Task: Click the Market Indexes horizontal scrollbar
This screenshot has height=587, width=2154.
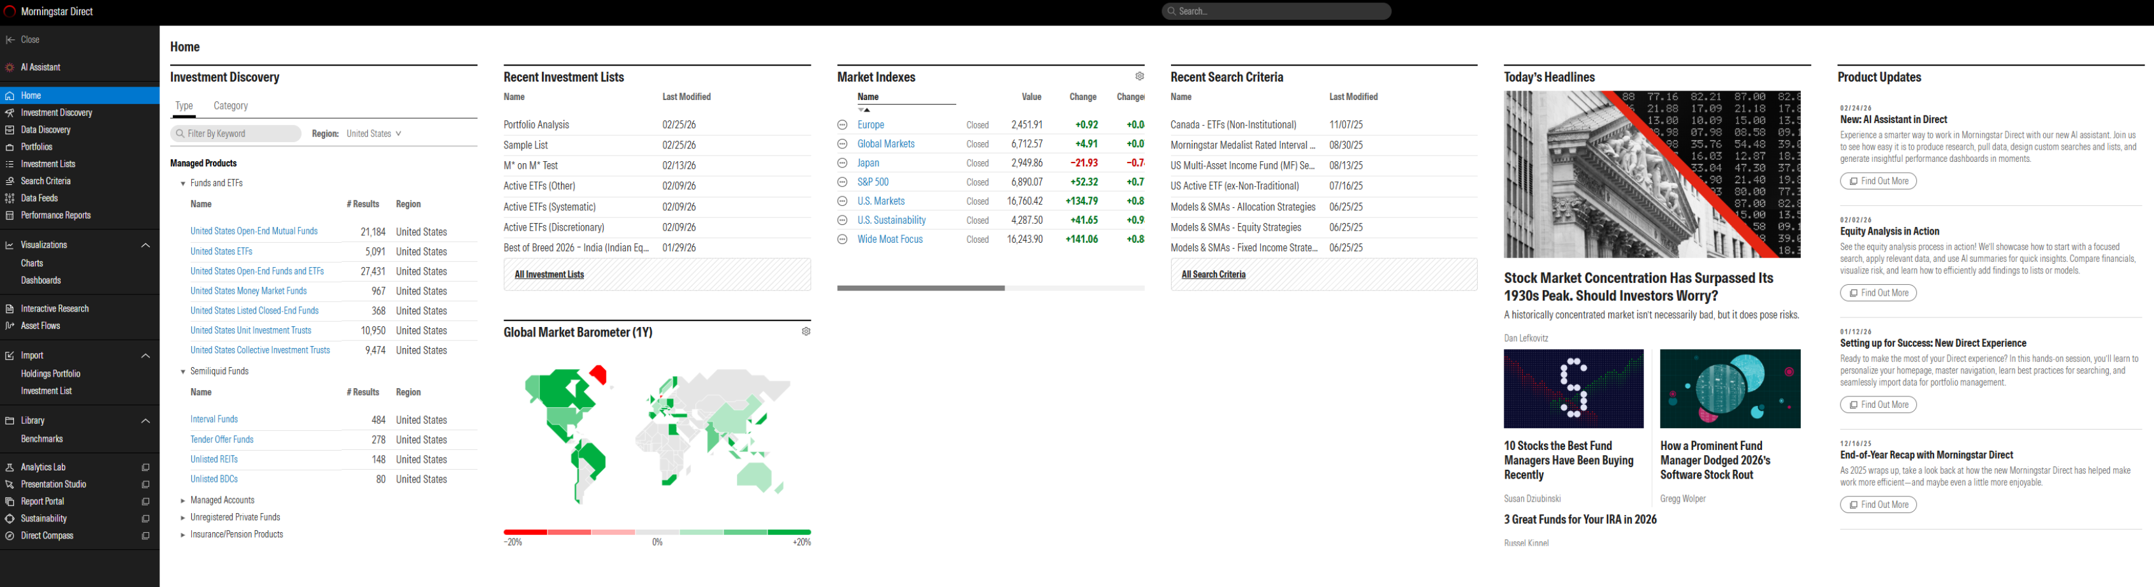Action: tap(921, 289)
